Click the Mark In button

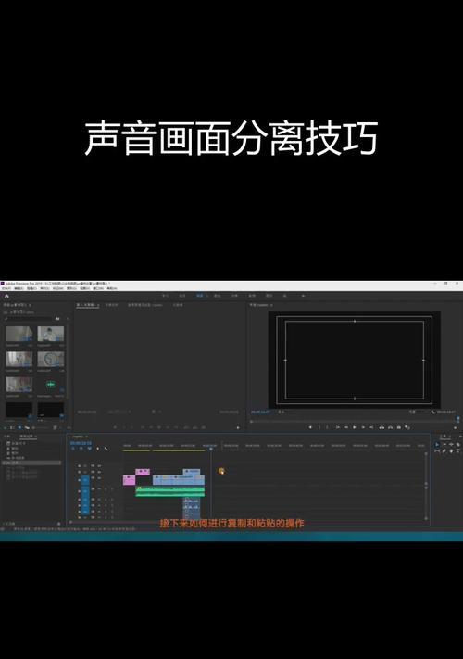319,427
